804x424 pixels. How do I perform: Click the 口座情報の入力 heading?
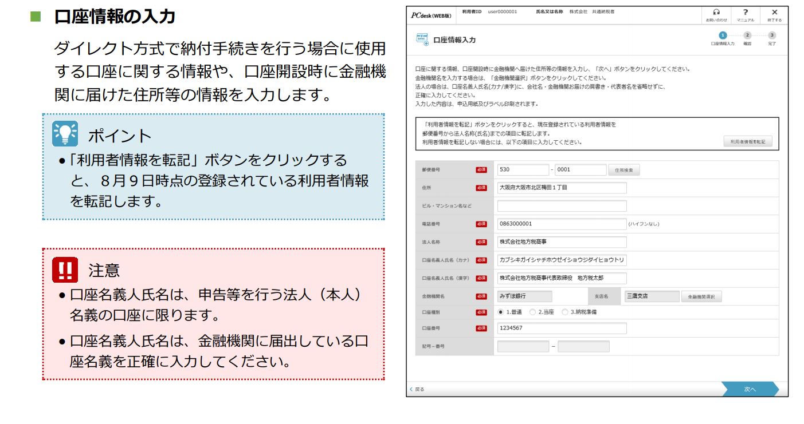tap(115, 17)
